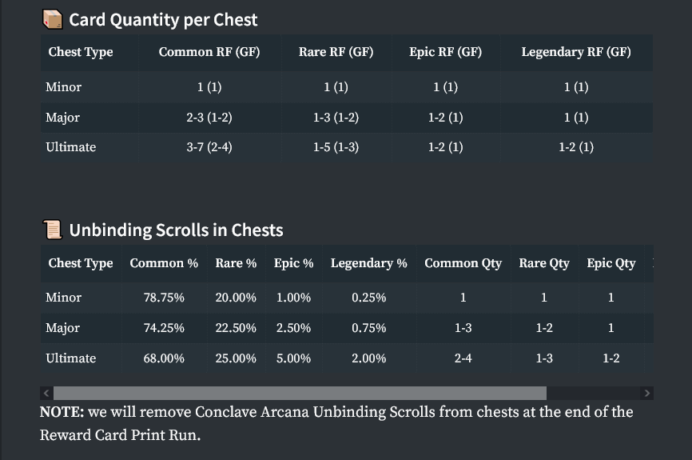Click the Common Qty column header
The image size is (692, 460).
click(463, 263)
